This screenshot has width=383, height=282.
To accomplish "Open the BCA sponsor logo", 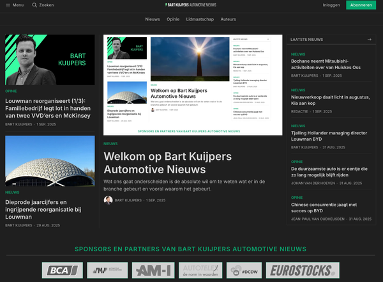I will coord(63,270).
